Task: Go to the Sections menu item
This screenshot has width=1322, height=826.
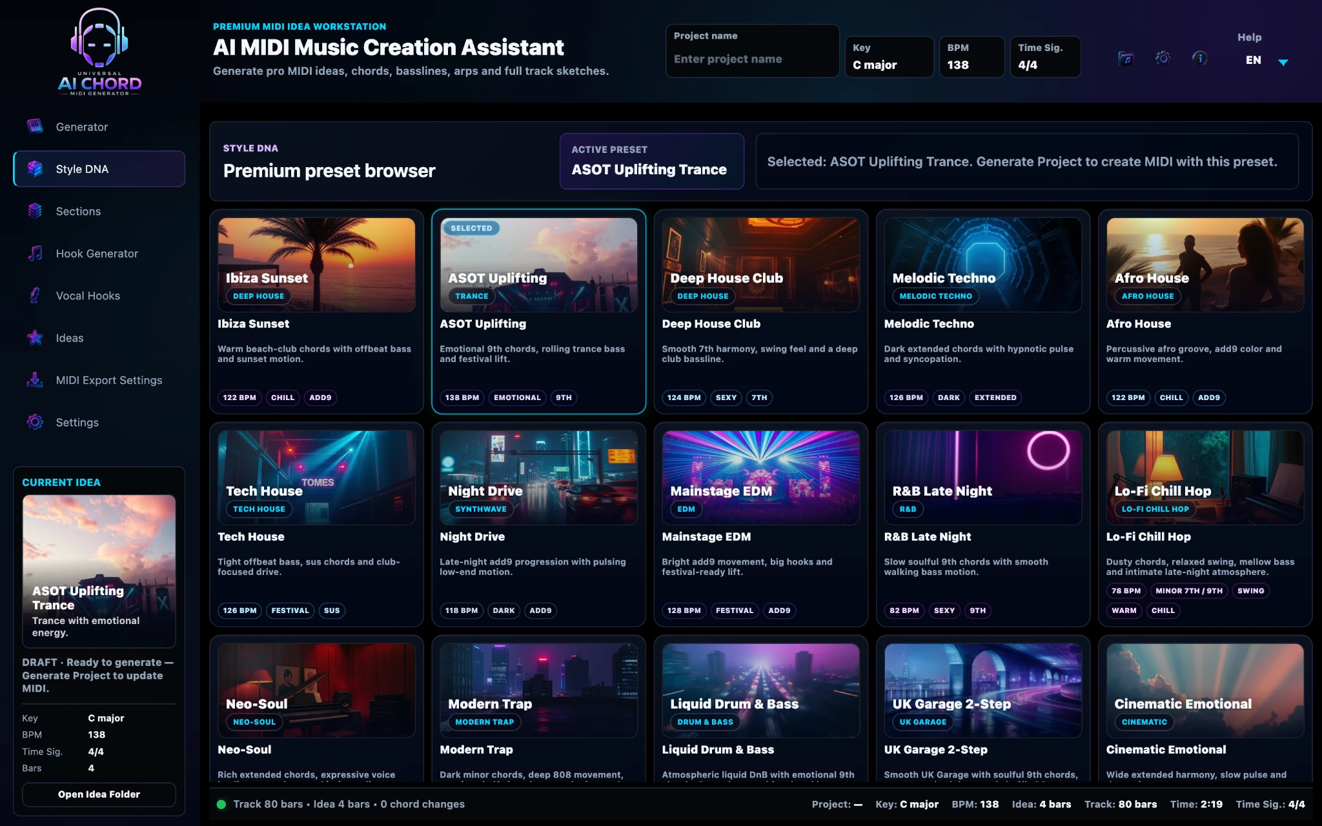Action: point(99,211)
